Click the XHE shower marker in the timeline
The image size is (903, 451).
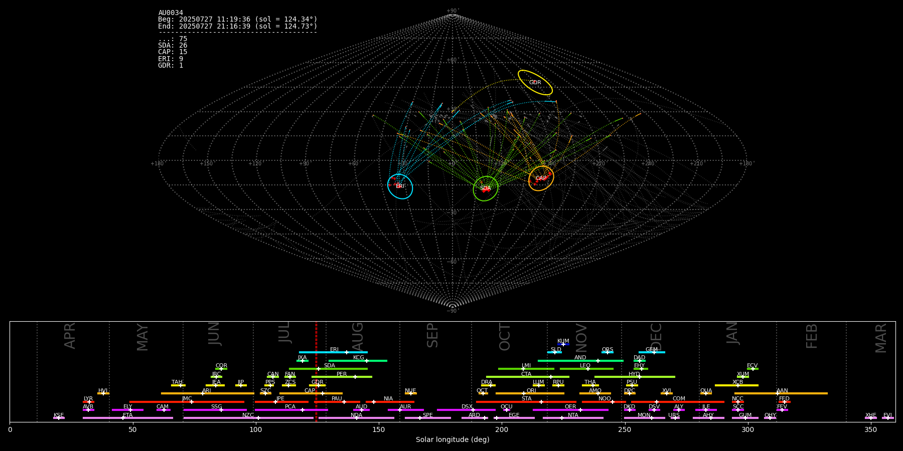(871, 418)
